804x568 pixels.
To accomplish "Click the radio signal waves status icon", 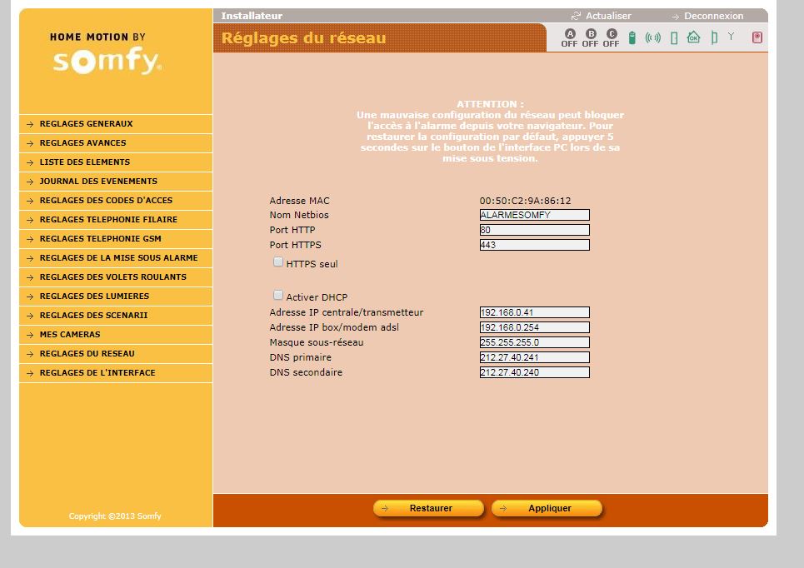I will pyautogui.click(x=653, y=37).
